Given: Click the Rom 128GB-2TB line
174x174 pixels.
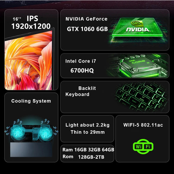Looking at the screenshot, I should [84, 157].
